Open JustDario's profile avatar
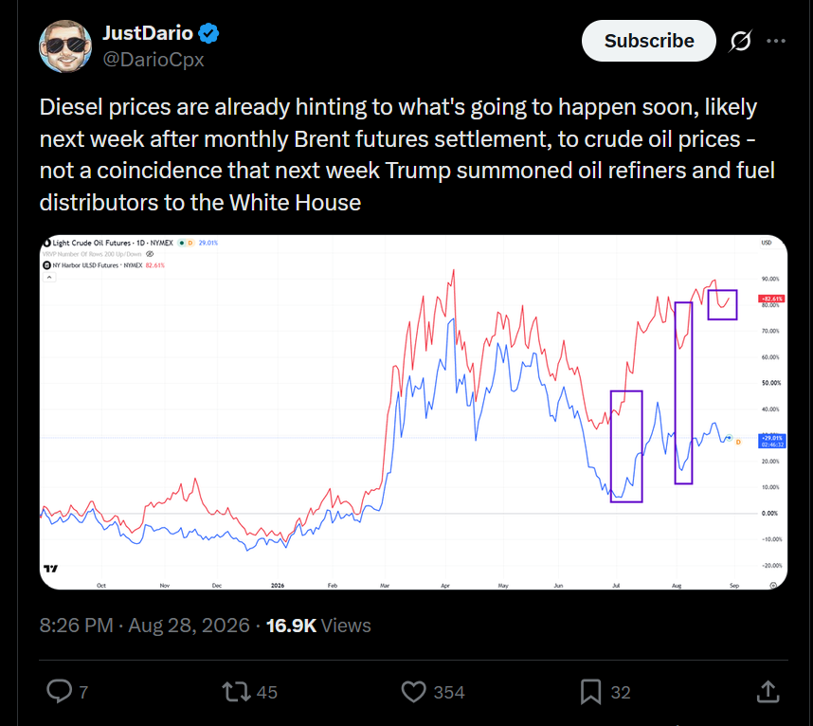 (65, 46)
